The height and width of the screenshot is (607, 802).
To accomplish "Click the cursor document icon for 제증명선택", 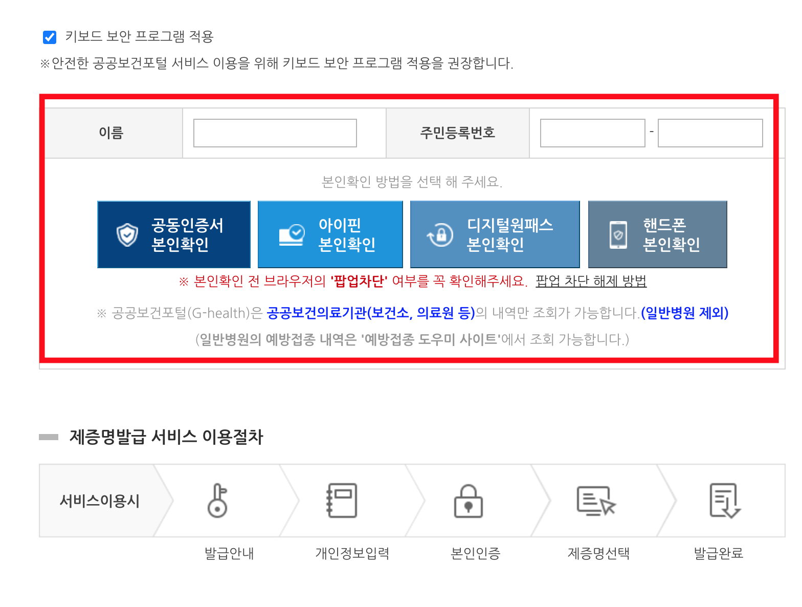I will click(x=596, y=501).
